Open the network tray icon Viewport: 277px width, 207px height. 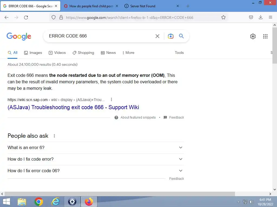pos(245,202)
